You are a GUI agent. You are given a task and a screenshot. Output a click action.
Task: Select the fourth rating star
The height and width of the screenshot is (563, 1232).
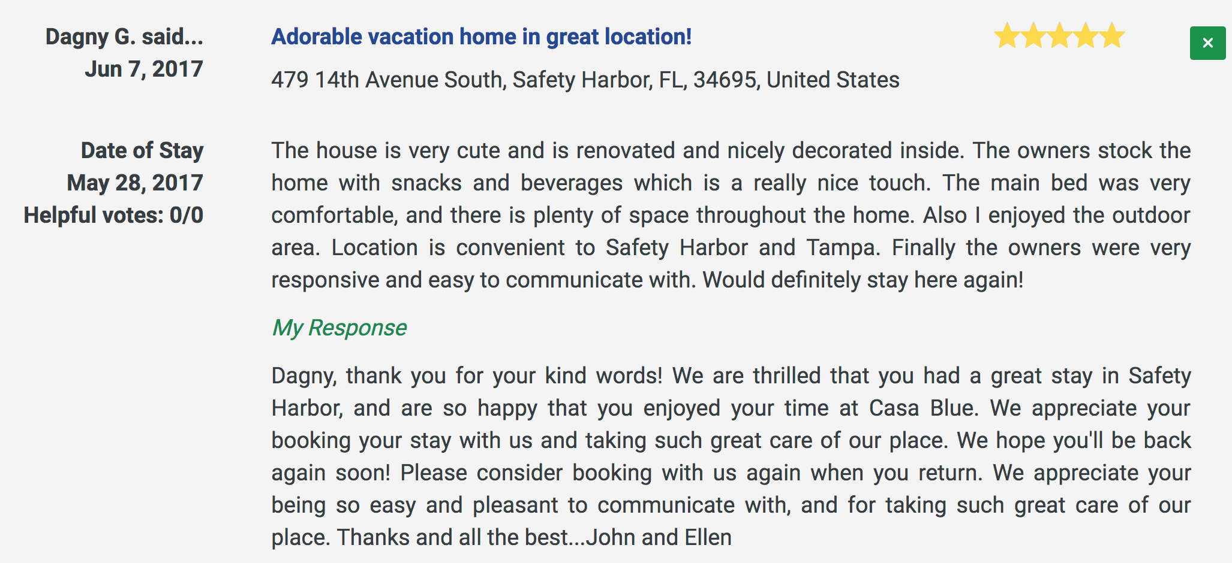click(1086, 35)
